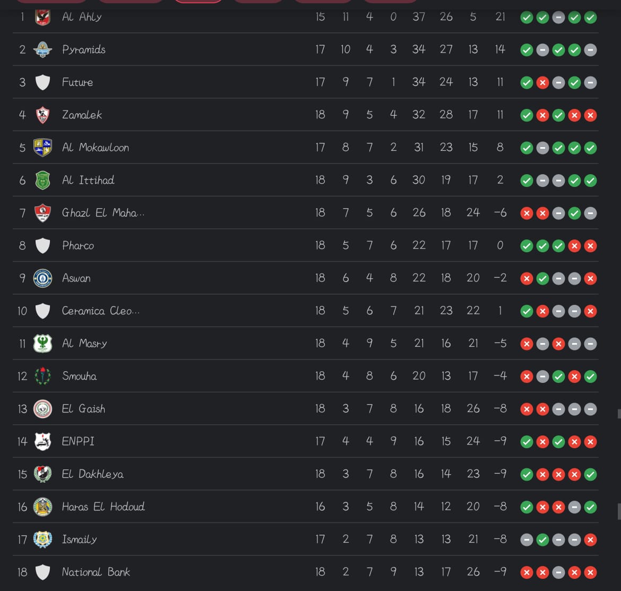Screen dimensions: 621x591
Task: Click the green Al Ittihad badge
Action: tap(42, 181)
